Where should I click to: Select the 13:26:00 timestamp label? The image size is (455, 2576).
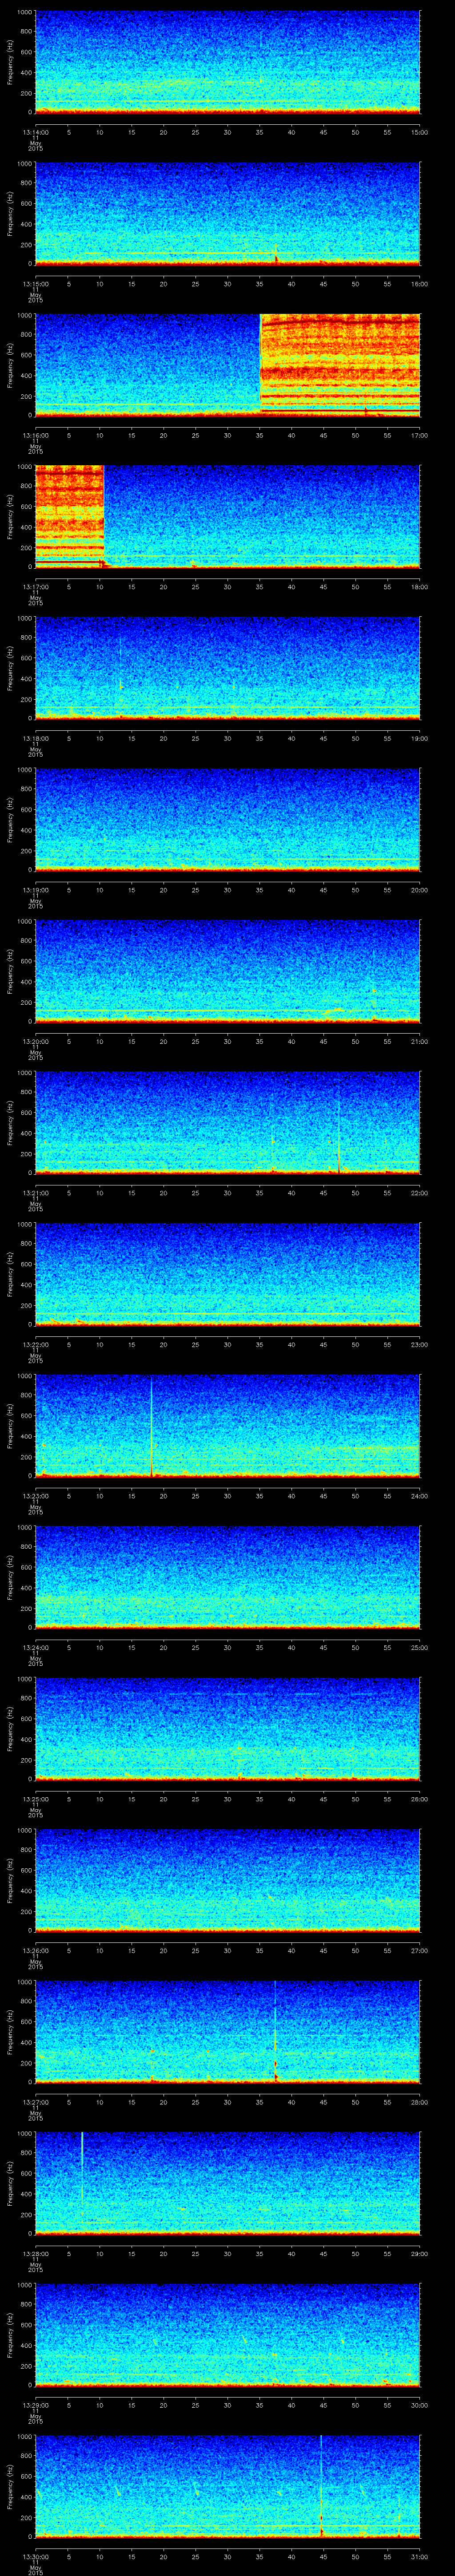(x=36, y=1950)
